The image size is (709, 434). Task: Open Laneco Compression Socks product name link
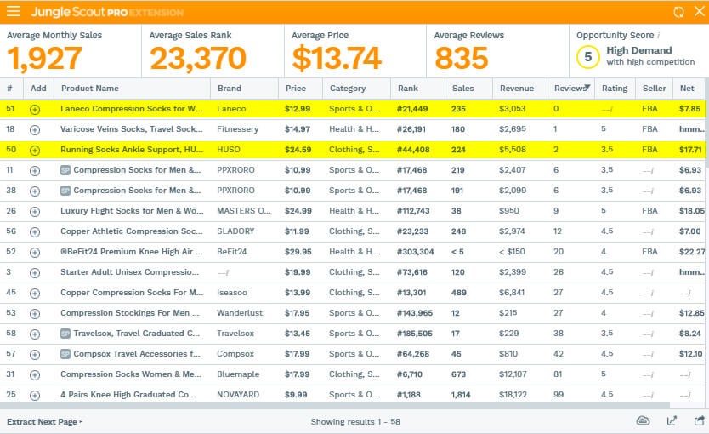tap(132, 109)
